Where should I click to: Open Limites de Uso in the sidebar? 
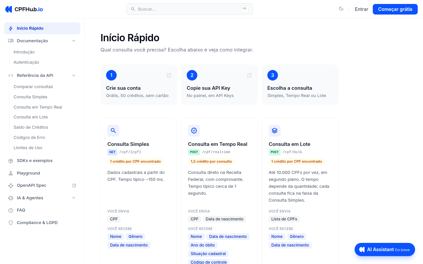(28, 148)
